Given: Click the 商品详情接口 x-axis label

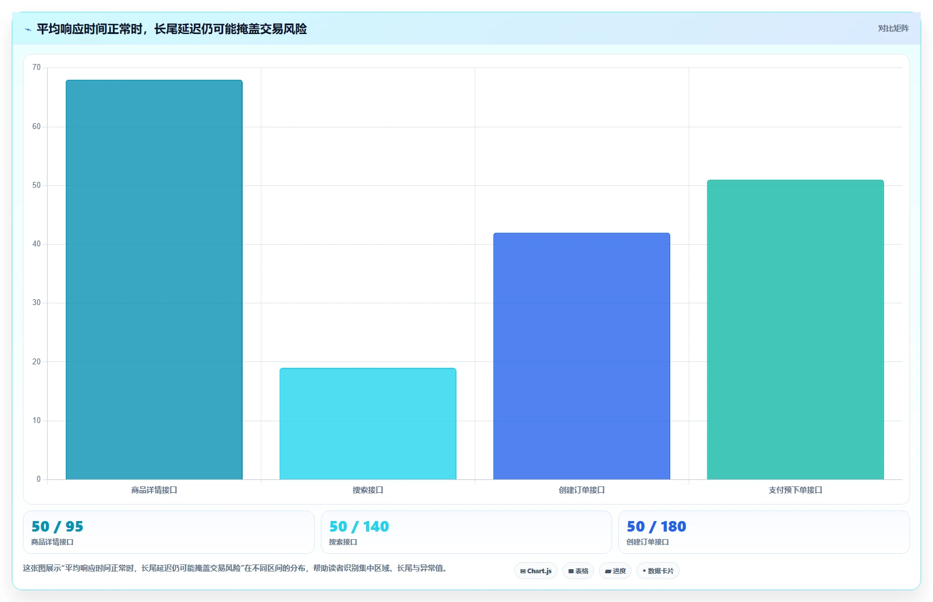Looking at the screenshot, I should coord(154,490).
